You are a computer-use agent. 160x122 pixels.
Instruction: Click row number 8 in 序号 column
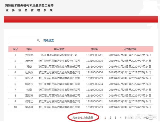(15, 96)
